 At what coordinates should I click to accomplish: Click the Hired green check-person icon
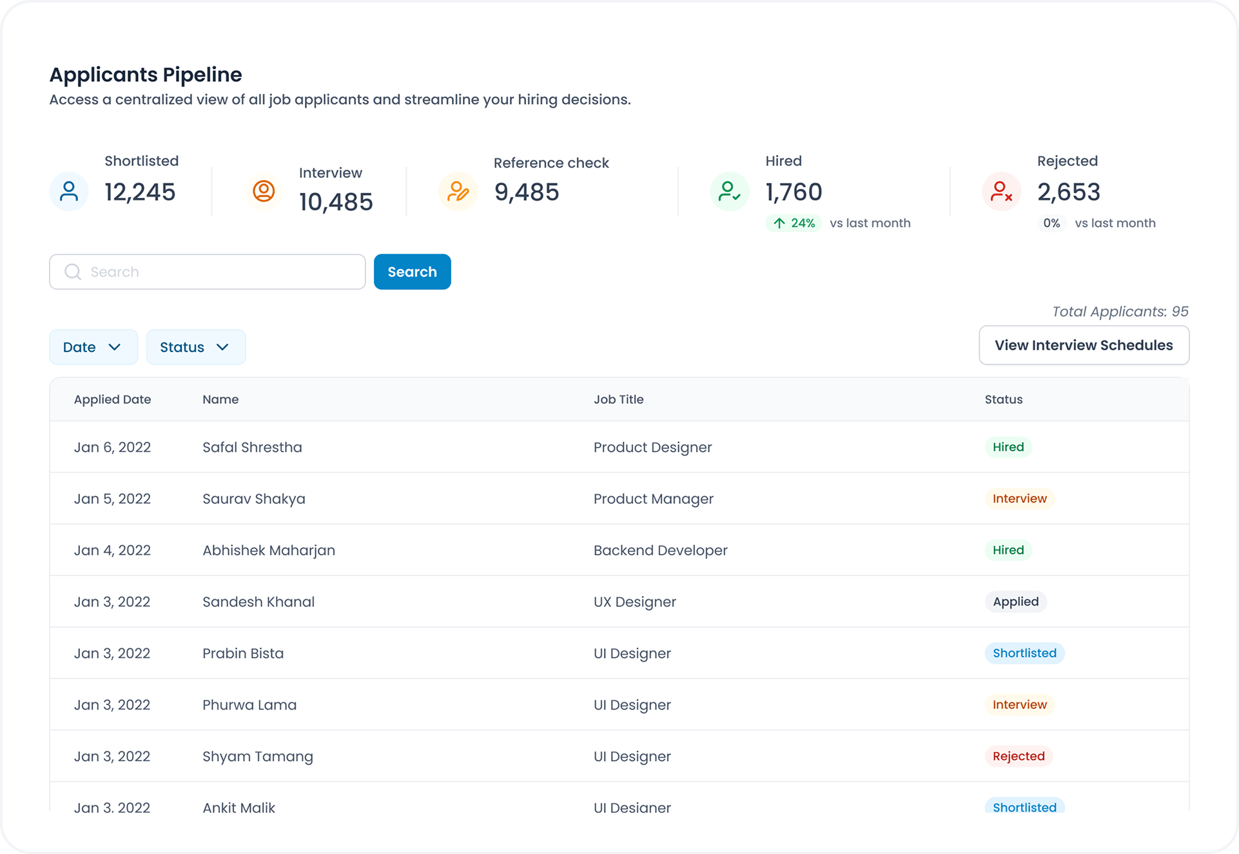(x=730, y=192)
